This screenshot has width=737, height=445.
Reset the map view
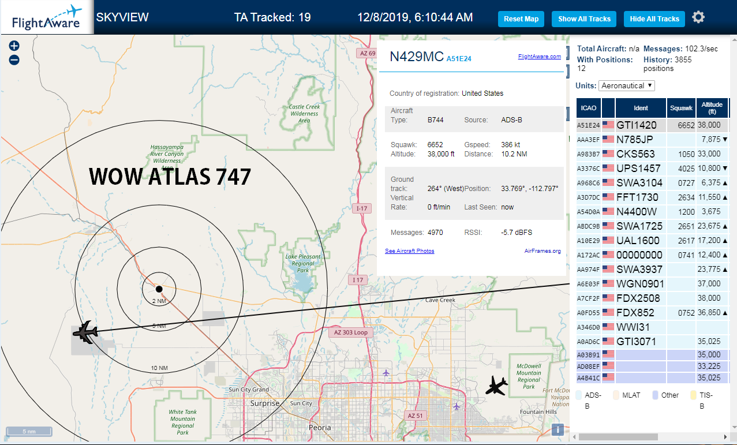[x=521, y=19]
